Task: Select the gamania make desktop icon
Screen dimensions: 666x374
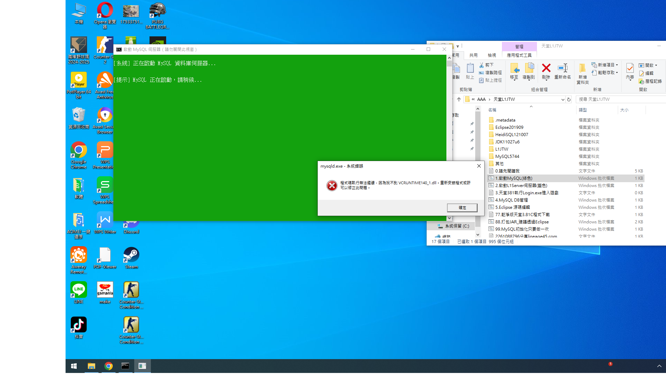Action: coord(105,293)
